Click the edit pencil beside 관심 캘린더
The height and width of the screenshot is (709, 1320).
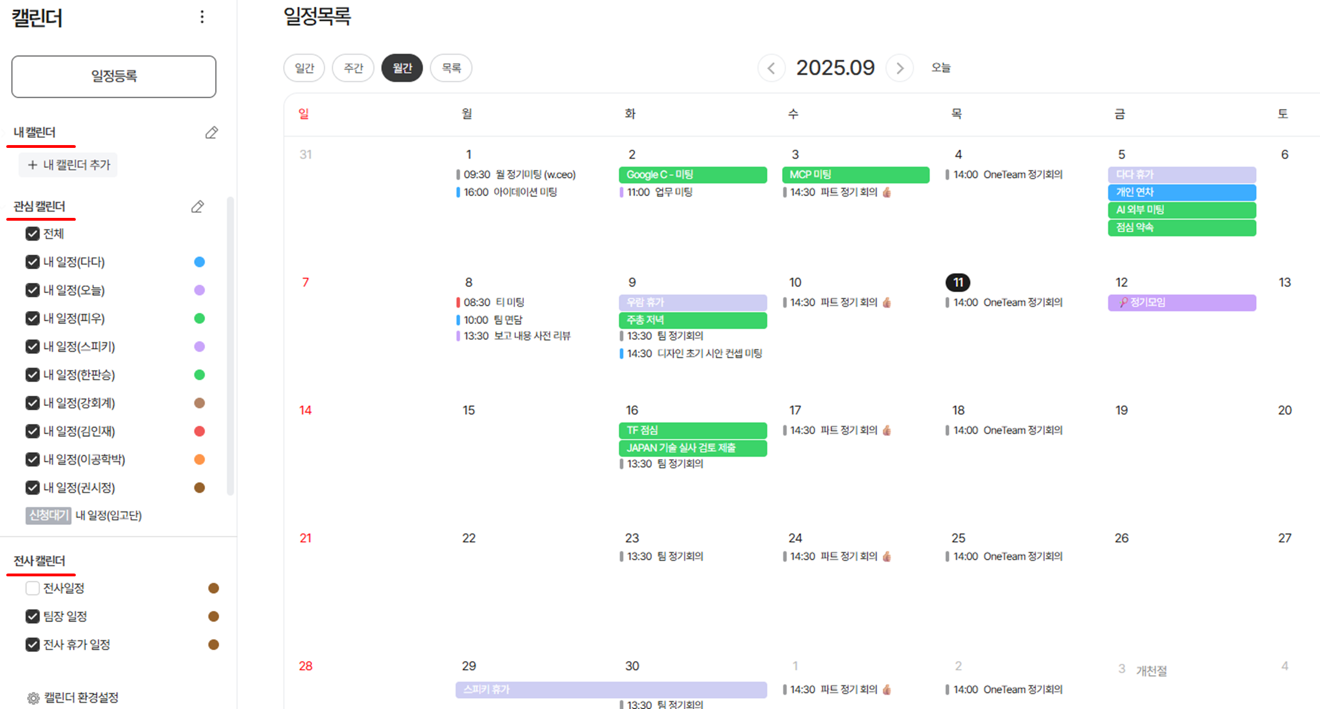click(x=197, y=207)
